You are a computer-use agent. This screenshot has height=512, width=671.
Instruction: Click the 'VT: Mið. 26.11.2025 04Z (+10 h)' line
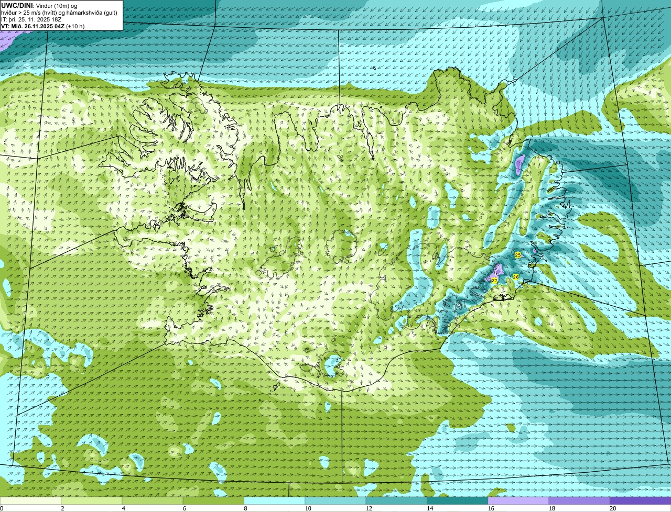43,26
